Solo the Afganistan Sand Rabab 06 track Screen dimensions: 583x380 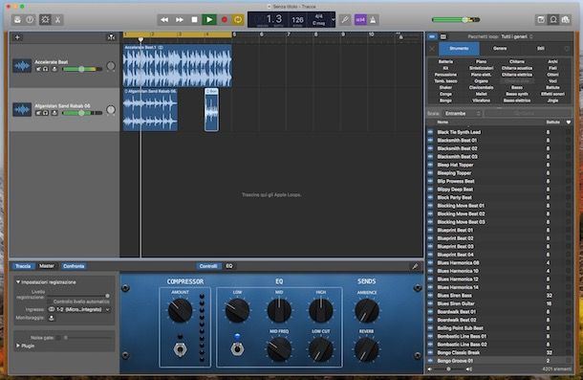46,113
